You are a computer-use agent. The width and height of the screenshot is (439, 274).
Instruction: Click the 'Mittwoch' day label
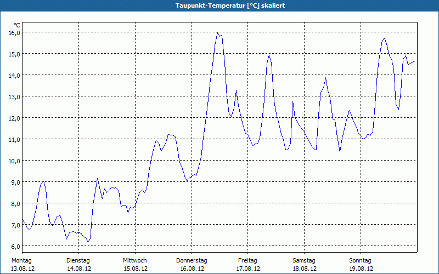pyautogui.click(x=134, y=261)
